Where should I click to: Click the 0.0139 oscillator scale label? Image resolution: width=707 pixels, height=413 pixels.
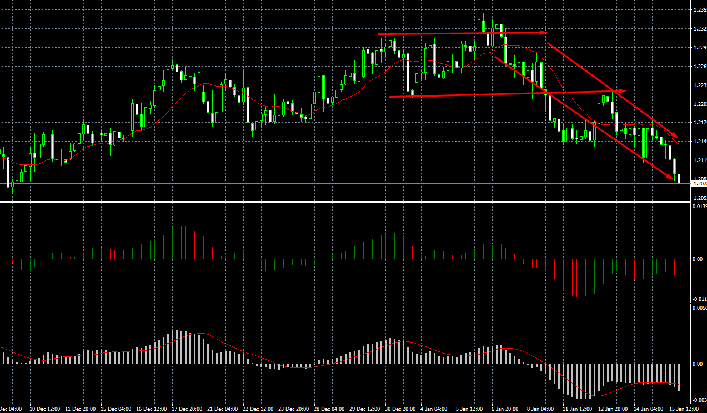click(x=699, y=206)
